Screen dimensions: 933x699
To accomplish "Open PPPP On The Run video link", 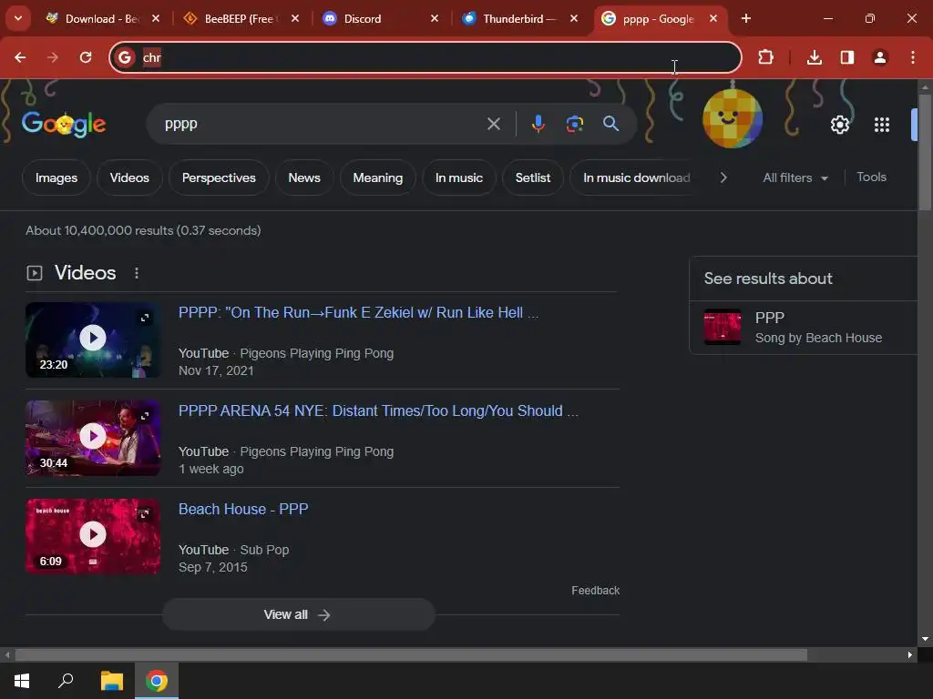I will pyautogui.click(x=358, y=313).
